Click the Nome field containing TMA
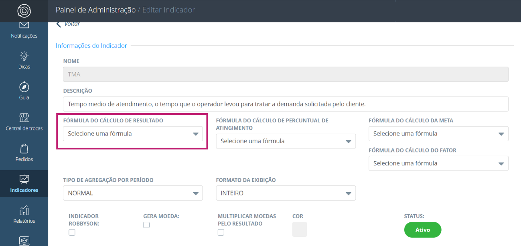The height and width of the screenshot is (246, 521). [286, 74]
